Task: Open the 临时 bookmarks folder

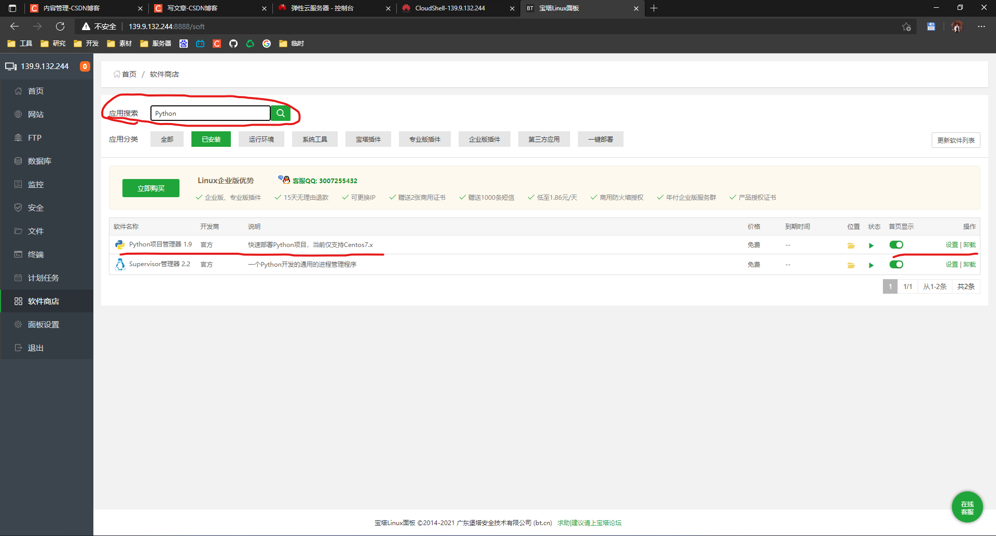Action: tap(292, 44)
